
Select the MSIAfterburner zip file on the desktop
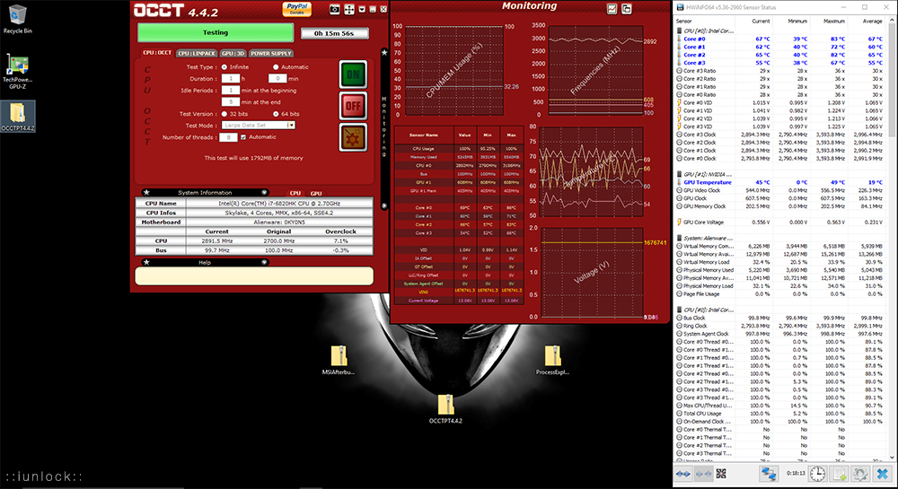pyautogui.click(x=339, y=361)
